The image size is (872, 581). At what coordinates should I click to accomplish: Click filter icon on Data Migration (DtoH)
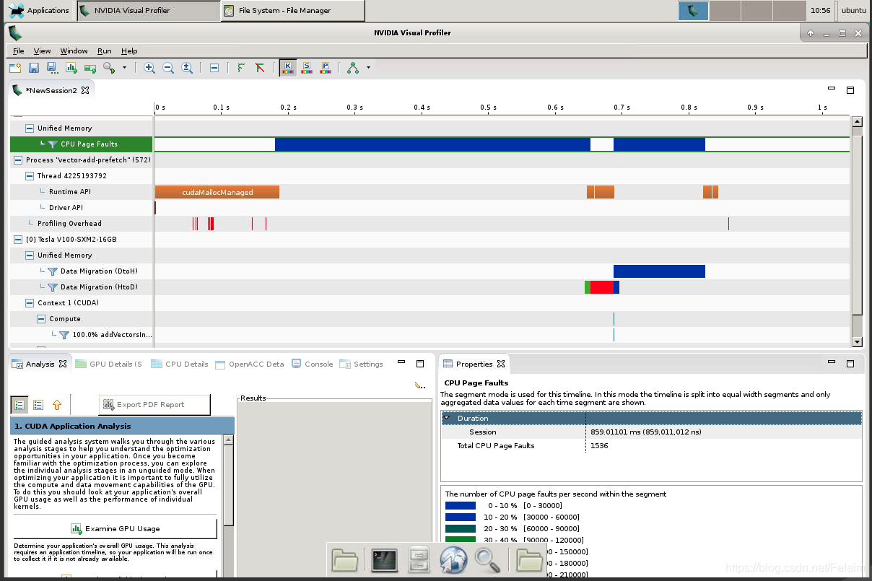(53, 271)
